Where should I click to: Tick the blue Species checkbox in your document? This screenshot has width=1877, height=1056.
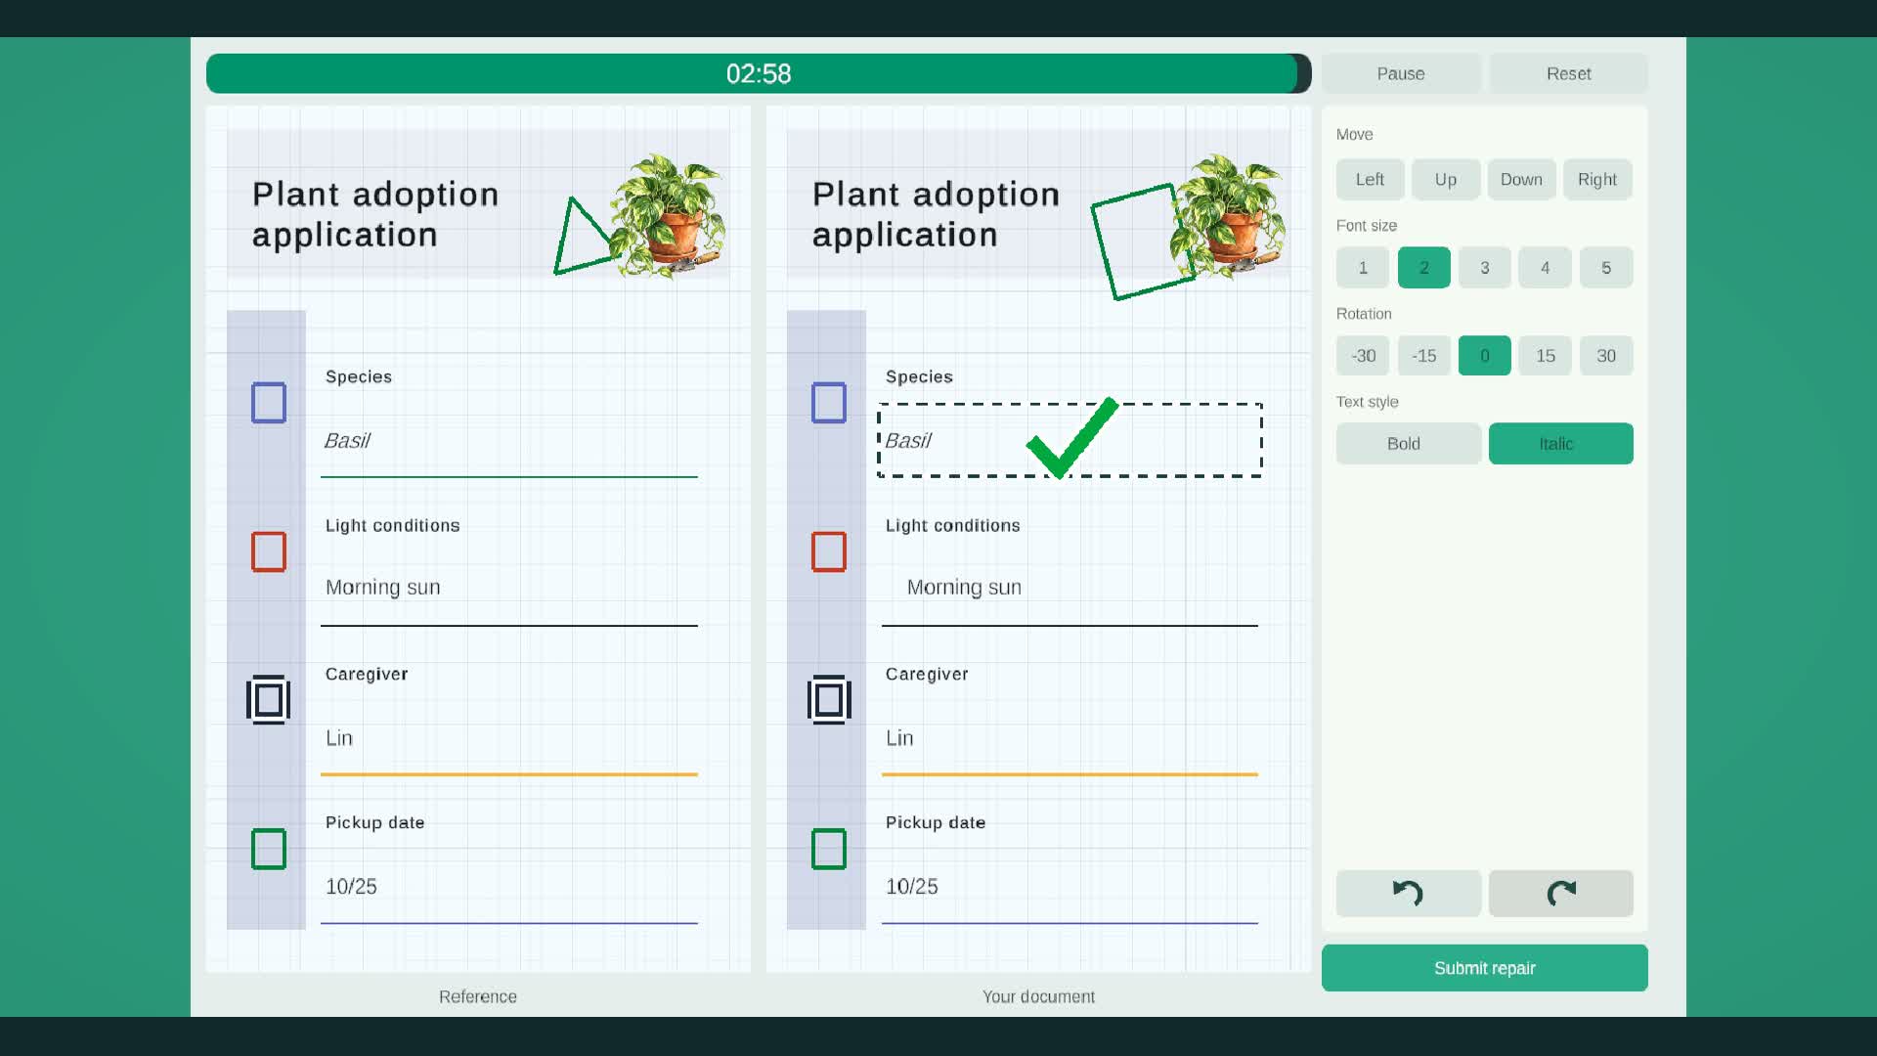pyautogui.click(x=829, y=402)
